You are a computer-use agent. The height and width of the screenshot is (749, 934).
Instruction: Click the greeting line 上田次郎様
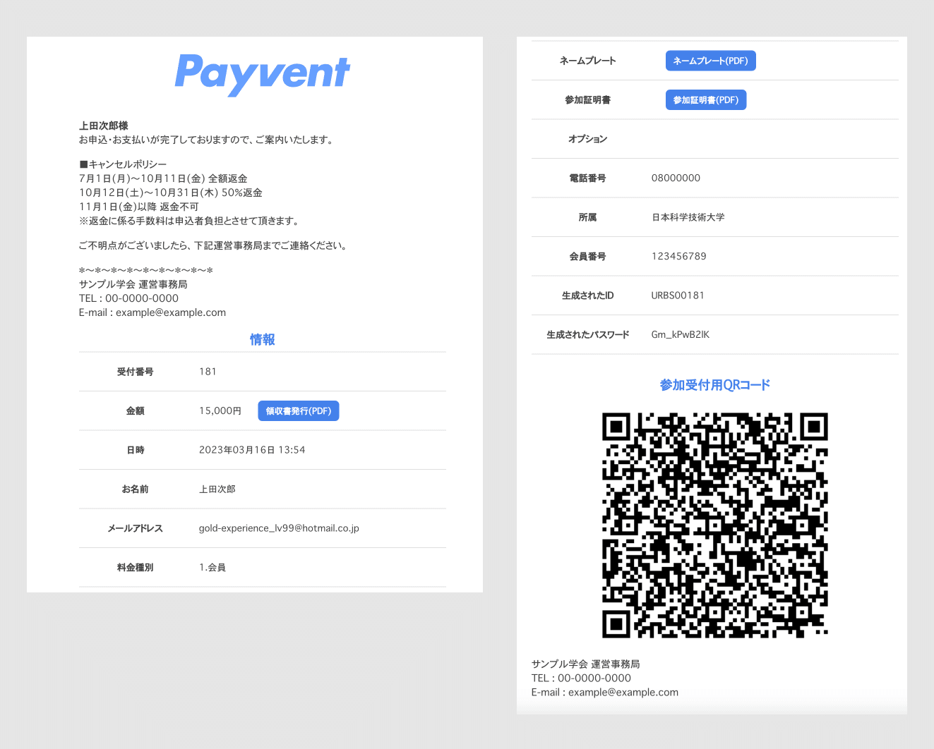104,126
